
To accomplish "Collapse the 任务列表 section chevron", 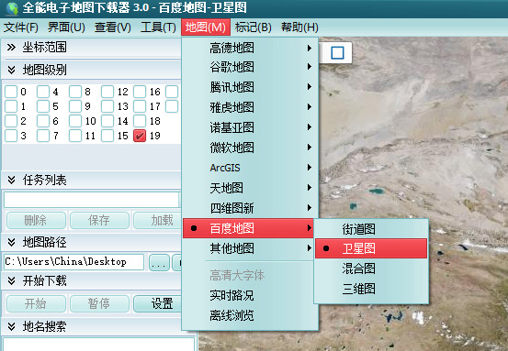I will click(11, 180).
